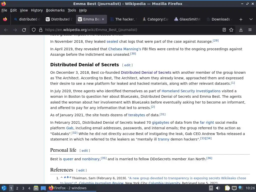Click the removable media eject tray icon
Image resolution: width=256 pixels, height=192 pixels.
(x=211, y=188)
